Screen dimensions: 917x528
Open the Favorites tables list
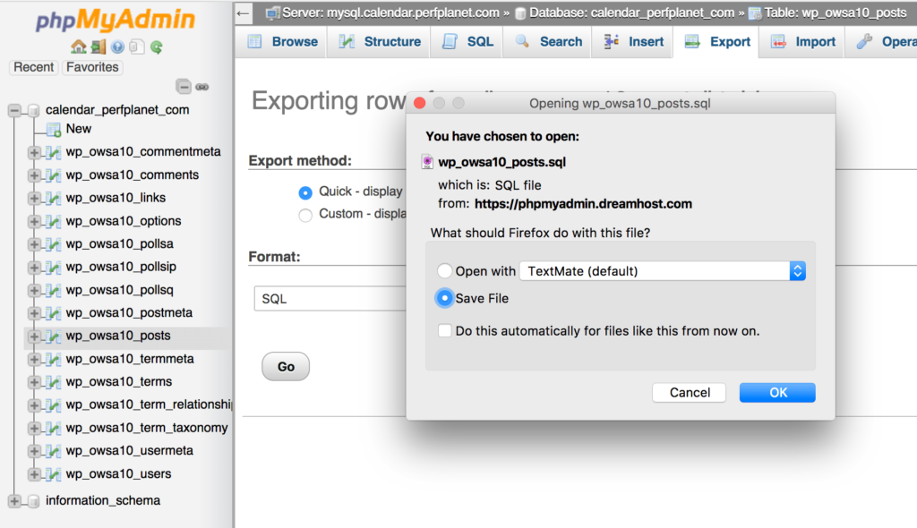tap(92, 67)
